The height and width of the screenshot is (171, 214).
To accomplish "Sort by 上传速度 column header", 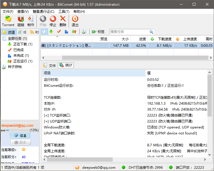I will click(x=186, y=39).
